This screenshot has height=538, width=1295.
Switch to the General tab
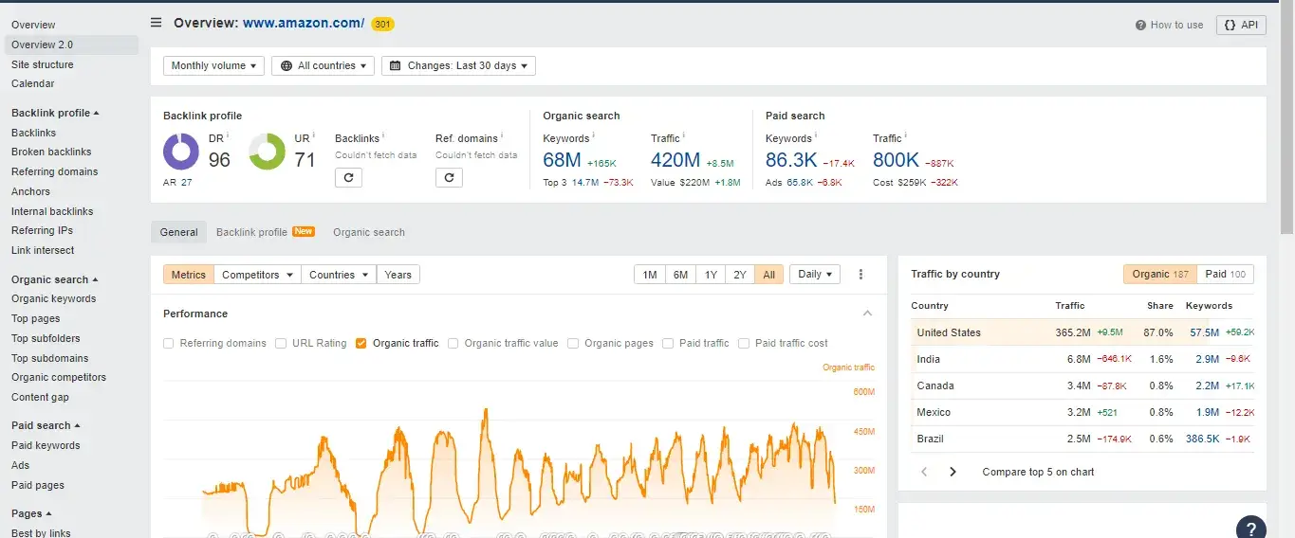point(178,232)
